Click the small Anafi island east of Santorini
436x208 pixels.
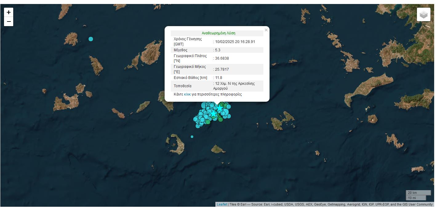pyautogui.click(x=218, y=150)
